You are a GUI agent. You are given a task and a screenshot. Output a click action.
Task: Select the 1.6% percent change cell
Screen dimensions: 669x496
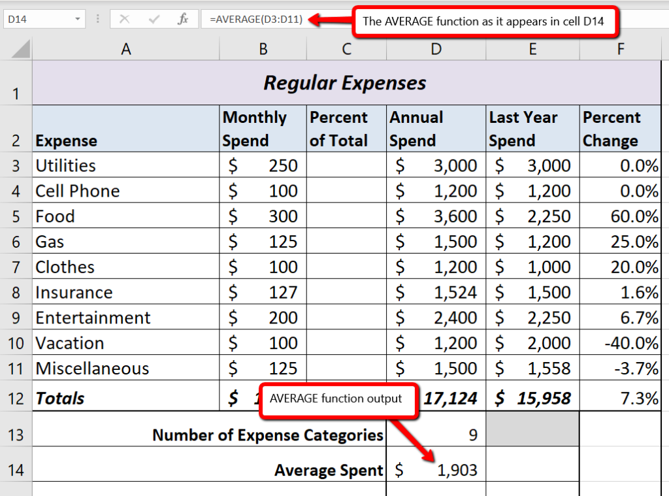point(621,291)
